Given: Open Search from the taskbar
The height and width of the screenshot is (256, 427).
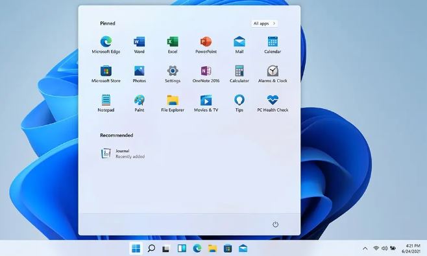Looking at the screenshot, I should pos(151,248).
